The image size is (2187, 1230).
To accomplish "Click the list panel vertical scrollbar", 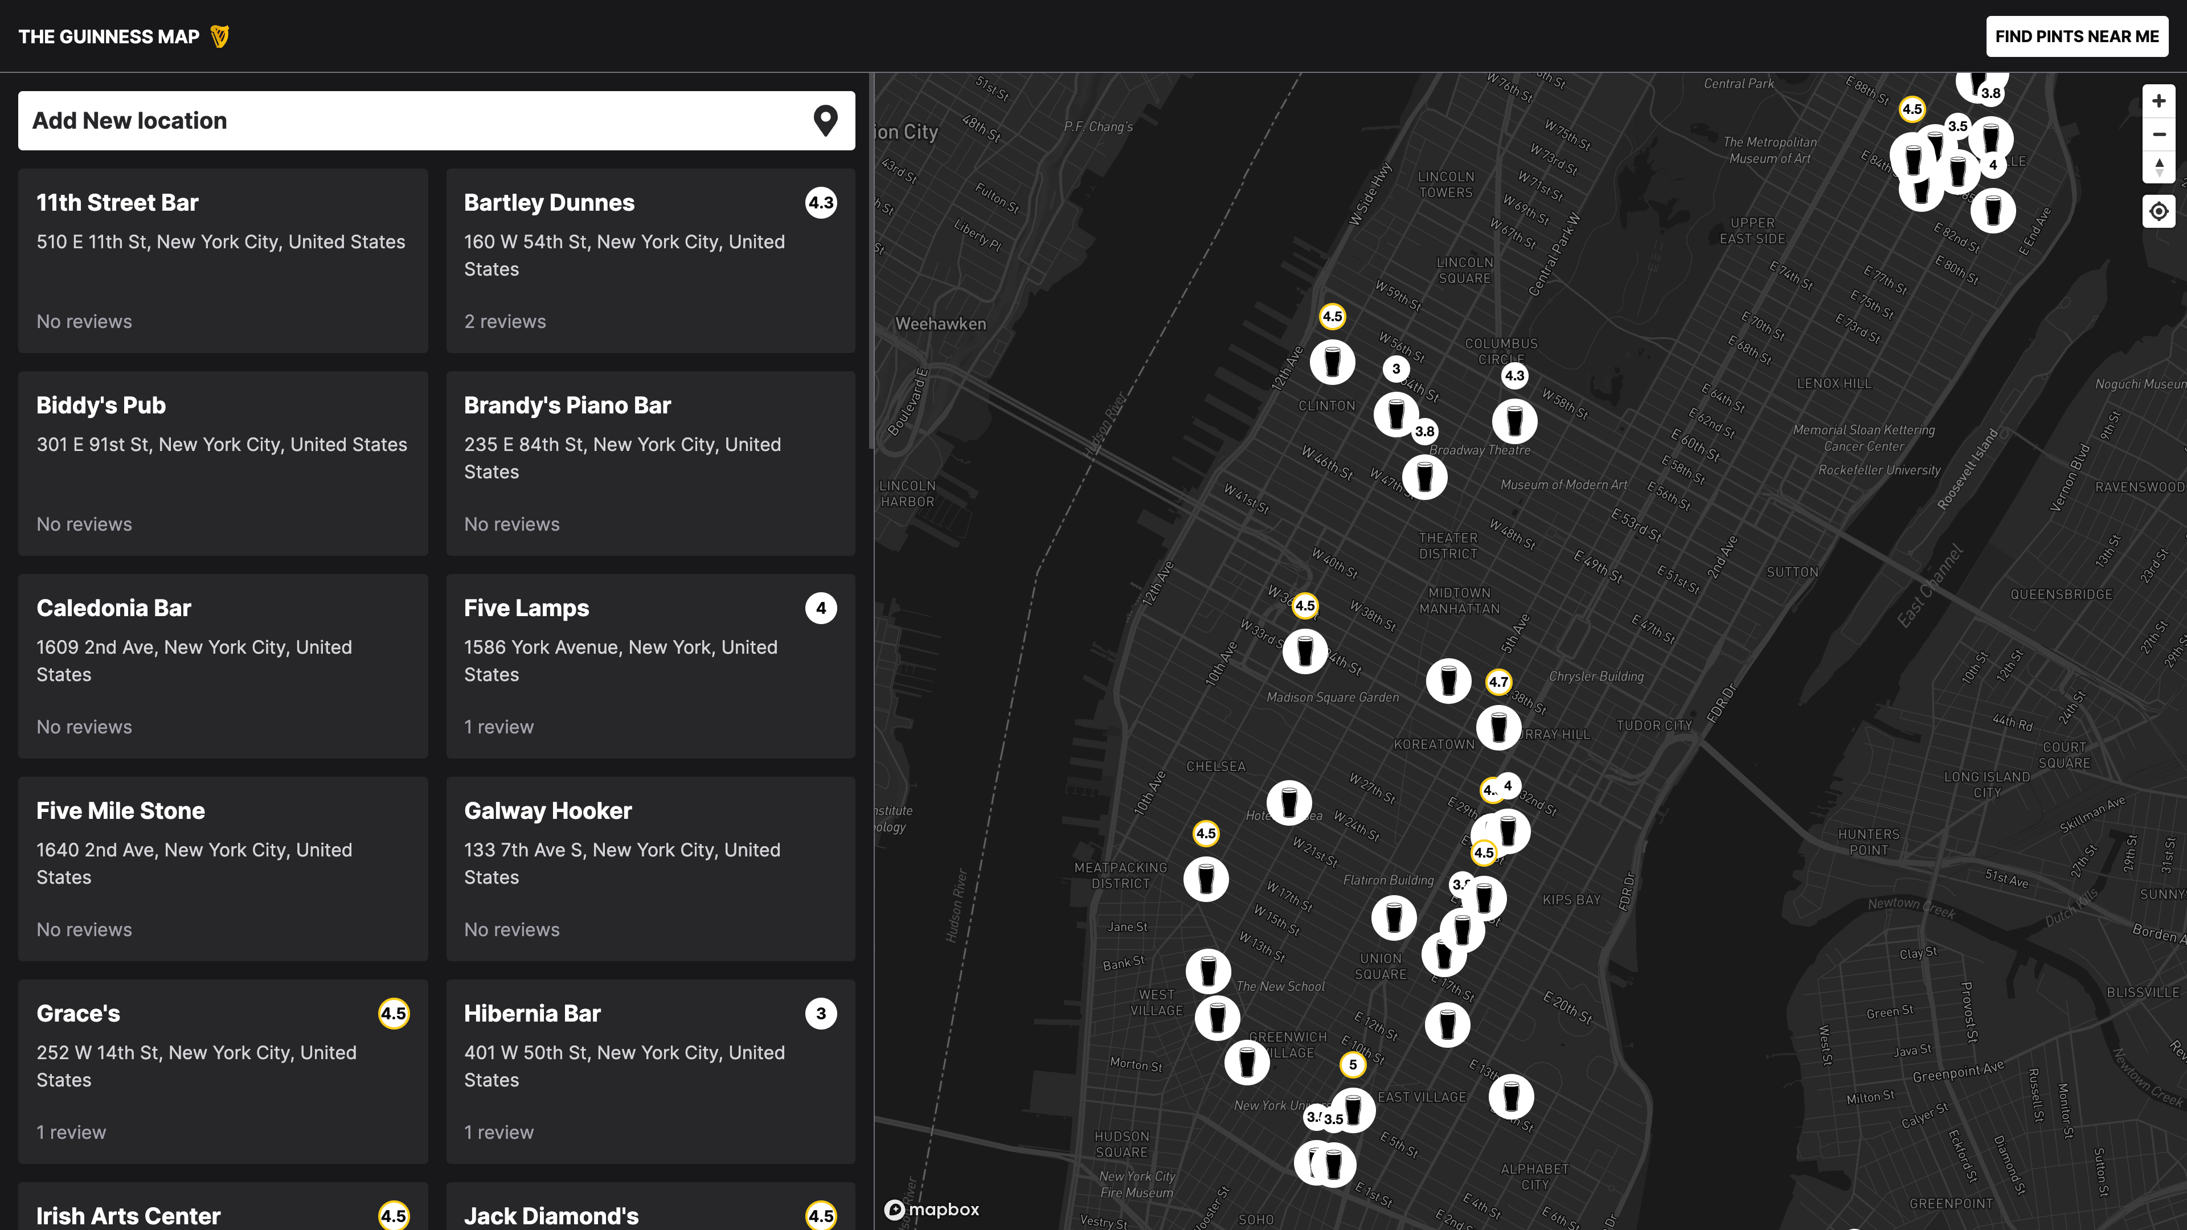I will (x=871, y=261).
